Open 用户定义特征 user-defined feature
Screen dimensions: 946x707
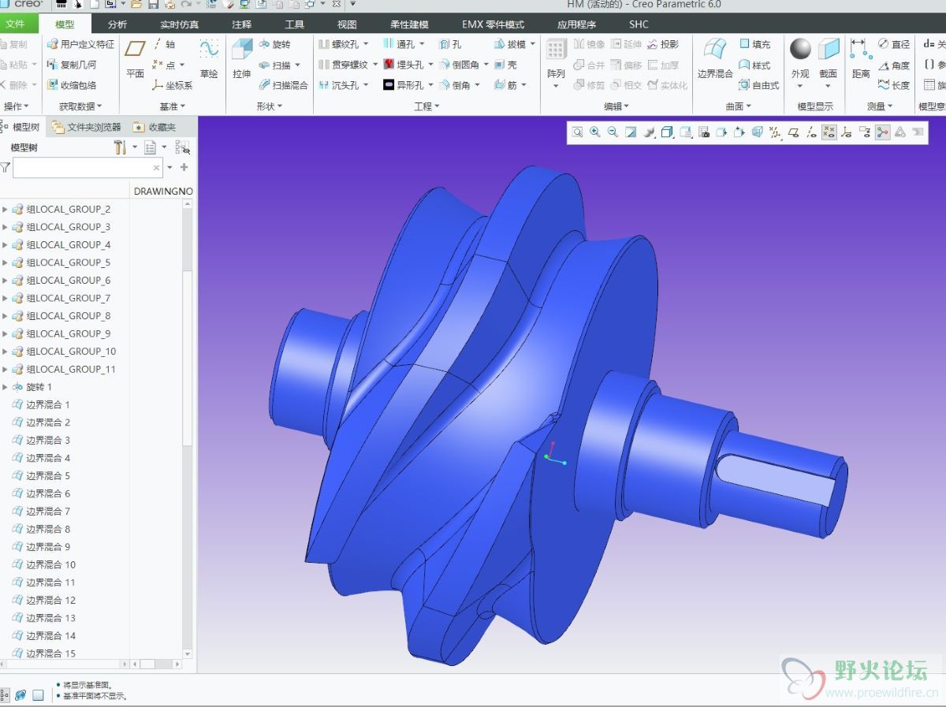pos(80,45)
